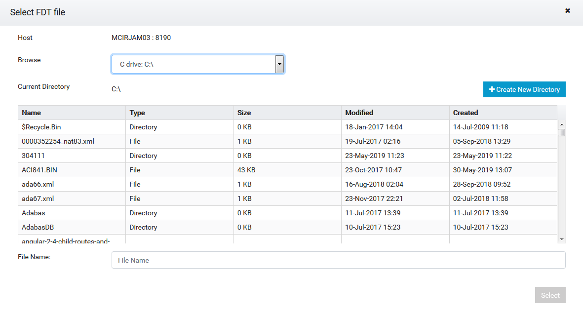Click the Create New Directory button

point(524,89)
